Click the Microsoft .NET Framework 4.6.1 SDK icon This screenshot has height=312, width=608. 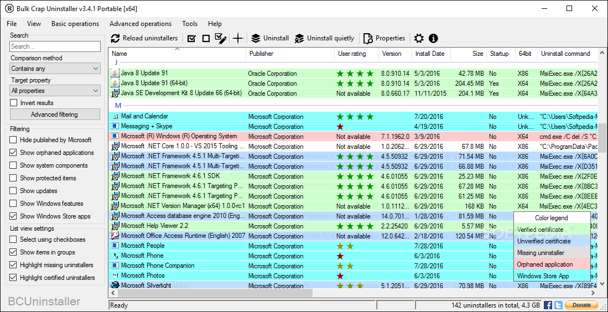pyautogui.click(x=115, y=176)
